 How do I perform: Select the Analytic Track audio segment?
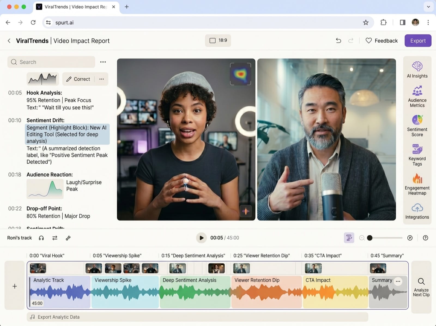59,292
